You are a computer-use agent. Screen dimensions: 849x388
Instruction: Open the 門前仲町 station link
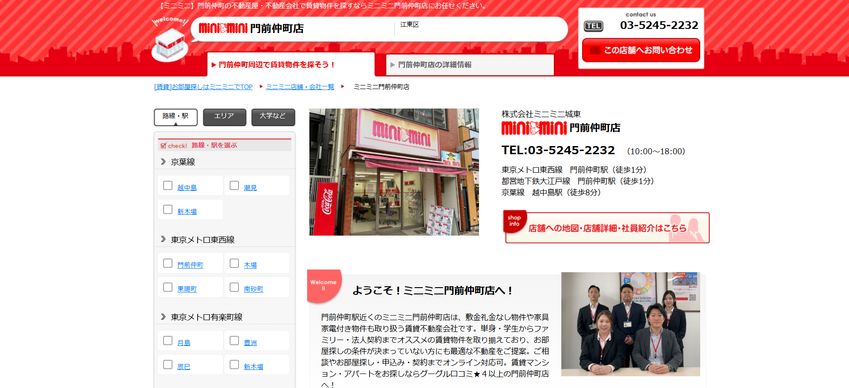coord(190,265)
